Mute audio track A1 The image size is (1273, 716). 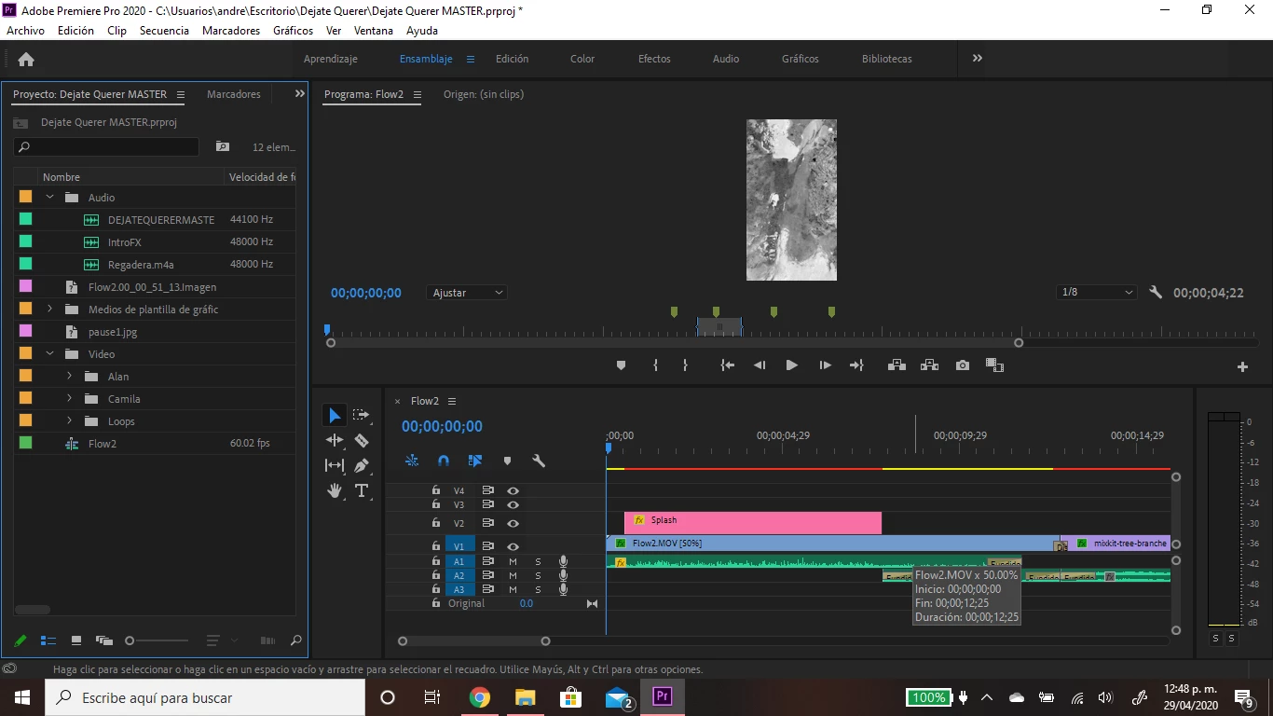tap(513, 561)
